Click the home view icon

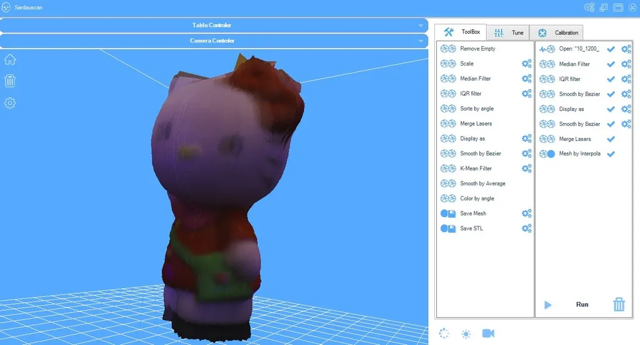point(10,59)
